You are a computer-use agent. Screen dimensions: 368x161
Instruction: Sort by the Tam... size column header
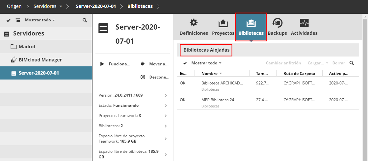263,73
